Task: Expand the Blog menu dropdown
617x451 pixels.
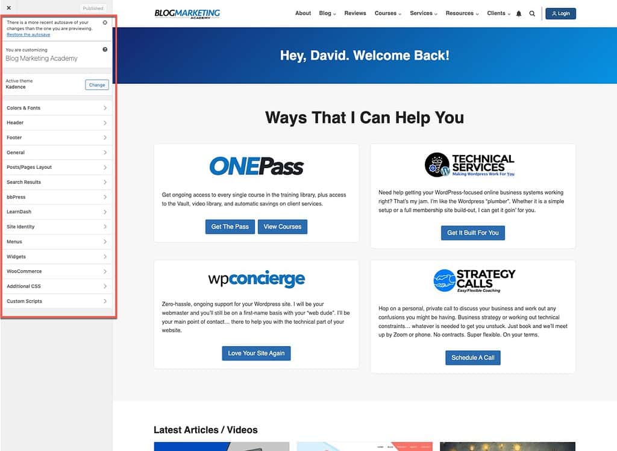Action: click(x=327, y=13)
